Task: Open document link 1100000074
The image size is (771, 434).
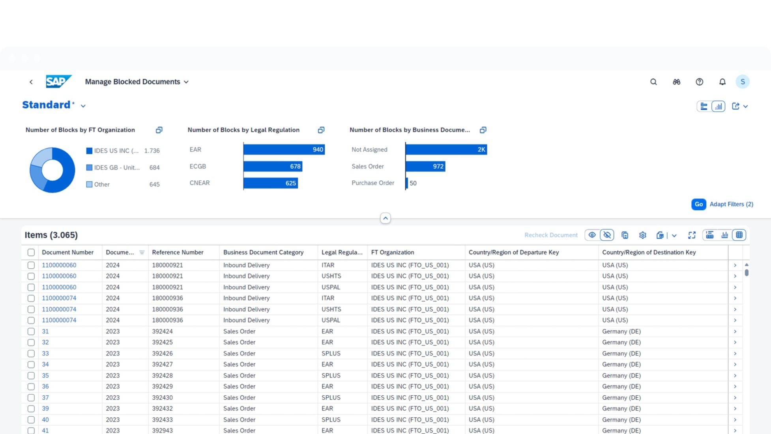Action: [x=59, y=298]
